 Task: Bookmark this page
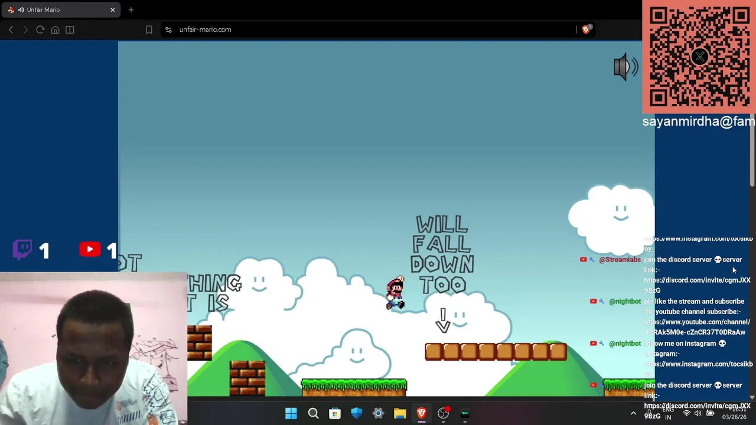149,30
